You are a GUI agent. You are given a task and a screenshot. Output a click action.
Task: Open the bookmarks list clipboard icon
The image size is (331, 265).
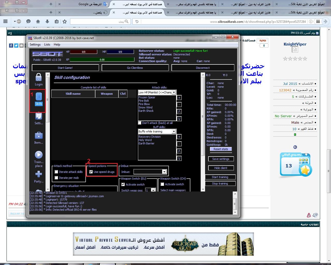point(56,21)
